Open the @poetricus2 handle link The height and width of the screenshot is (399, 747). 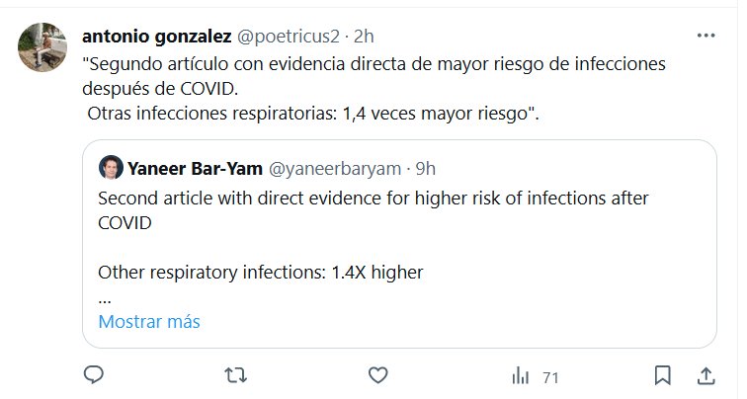[x=289, y=37]
